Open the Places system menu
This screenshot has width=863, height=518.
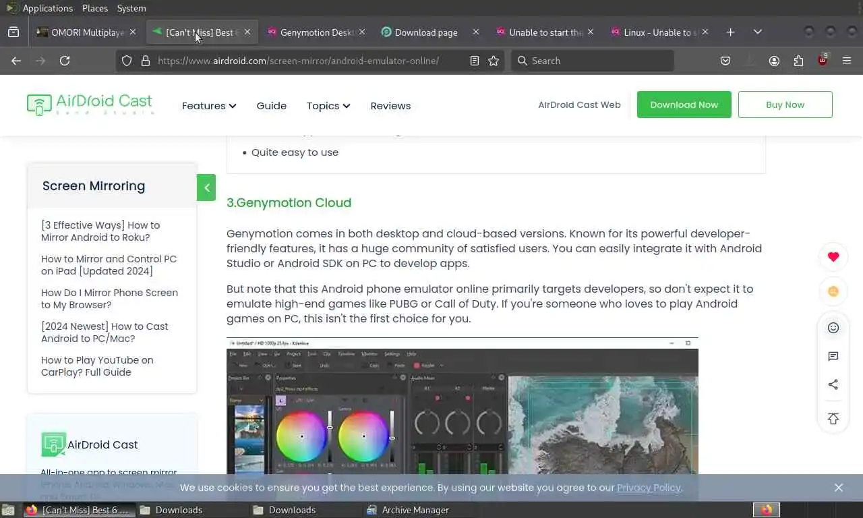pos(95,8)
